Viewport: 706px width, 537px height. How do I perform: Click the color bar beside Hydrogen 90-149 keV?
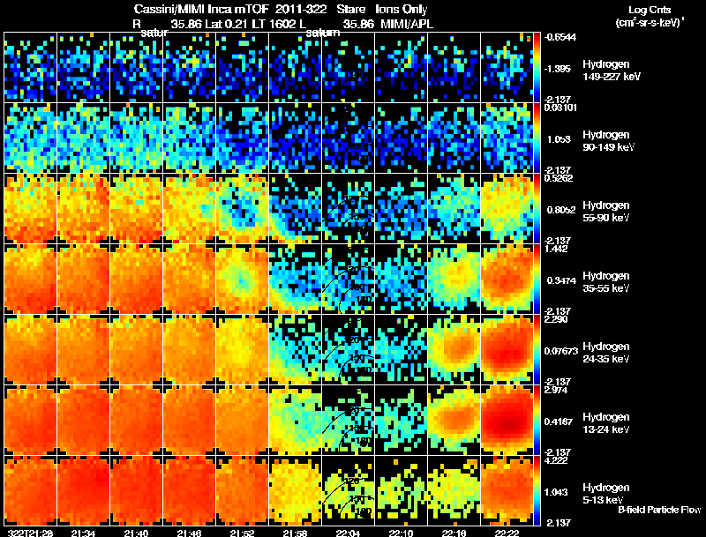pyautogui.click(x=537, y=138)
